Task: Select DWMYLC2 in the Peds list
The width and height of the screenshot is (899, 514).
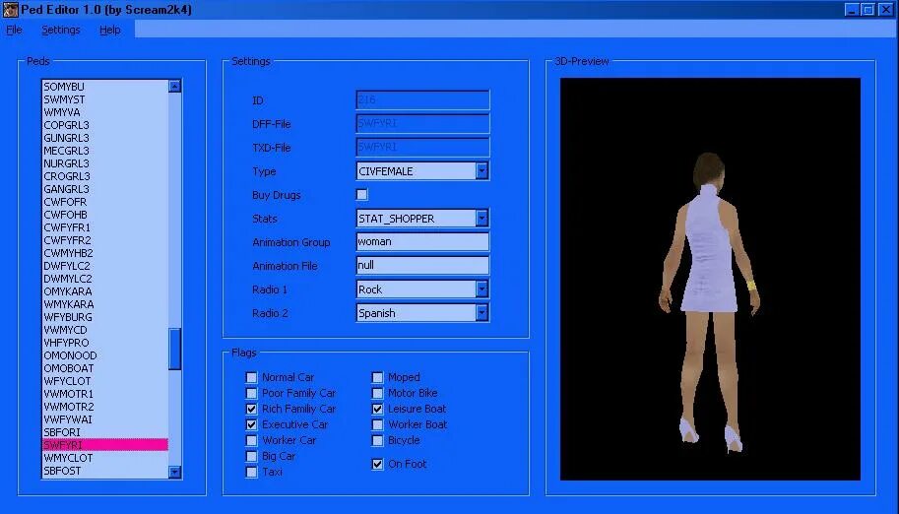Action: [105, 279]
